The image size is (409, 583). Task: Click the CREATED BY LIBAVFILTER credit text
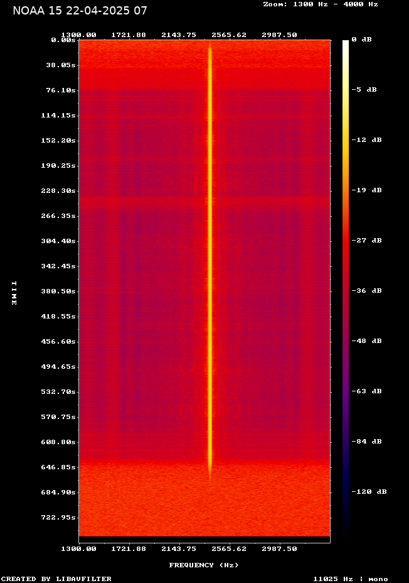[56, 579]
